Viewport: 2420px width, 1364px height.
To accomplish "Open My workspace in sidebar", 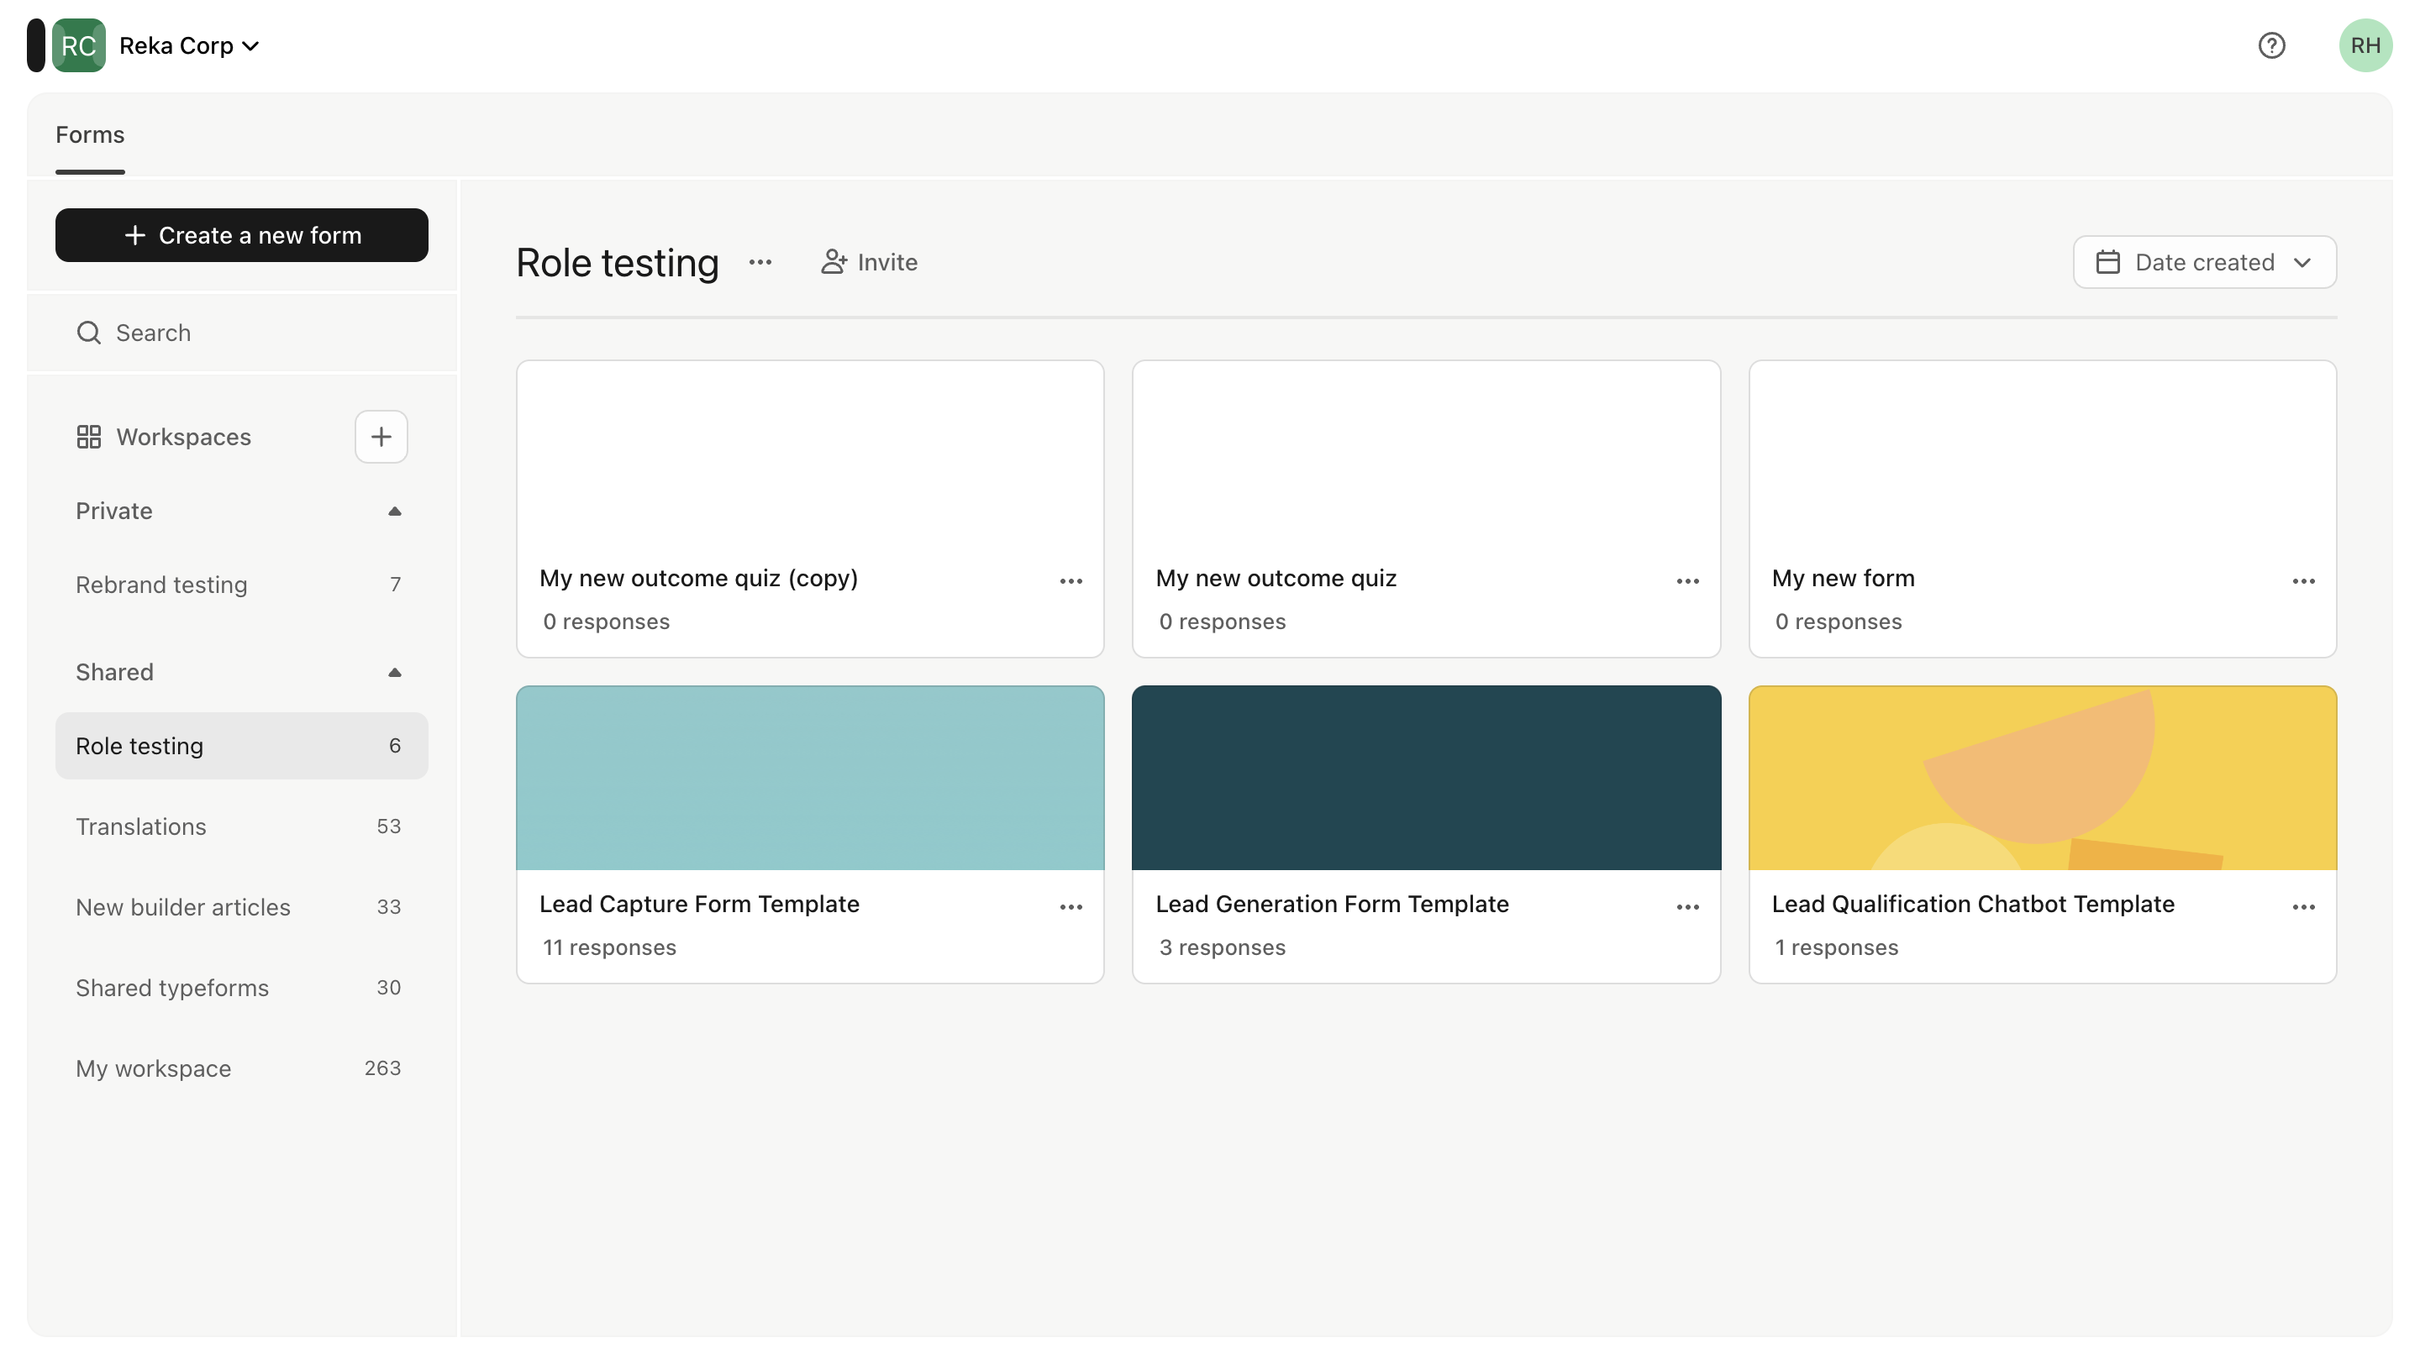I will [241, 1068].
